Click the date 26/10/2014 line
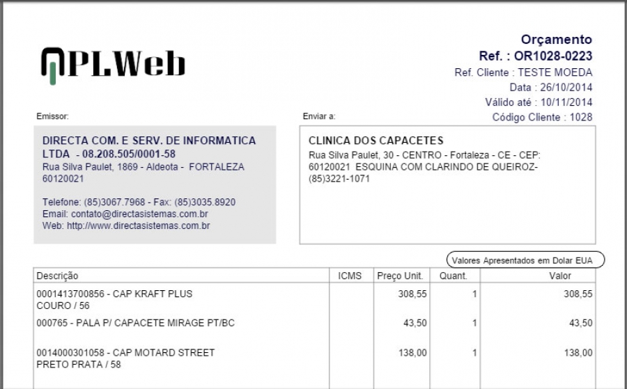Screen dimensions: 627x389 click(550, 88)
